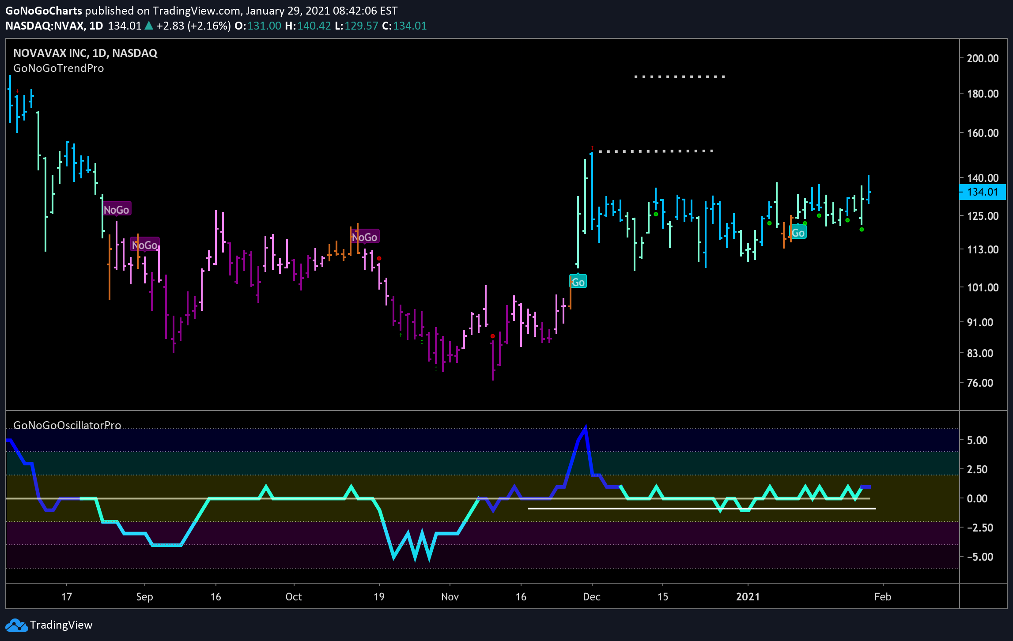Click the oscillator 0.00 axis label

(977, 498)
